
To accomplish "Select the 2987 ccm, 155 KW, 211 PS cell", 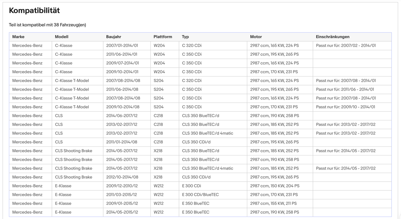I will (x=273, y=203).
